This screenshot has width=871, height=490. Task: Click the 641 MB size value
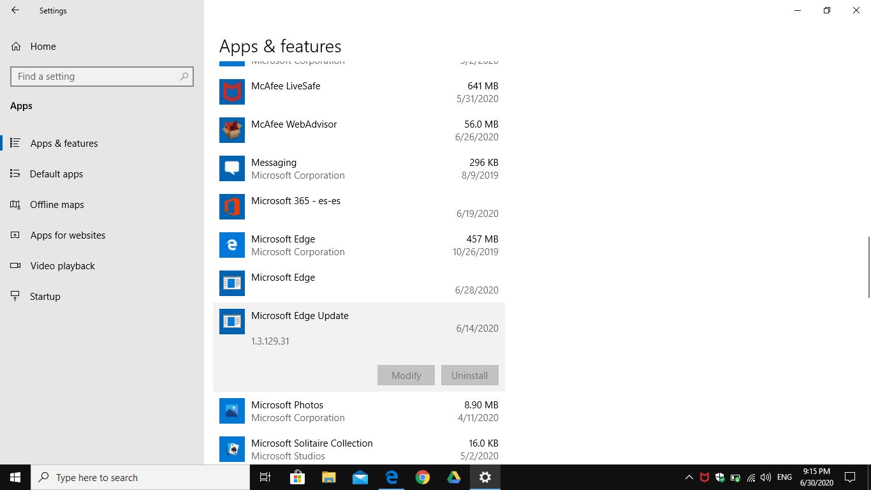pyautogui.click(x=483, y=85)
